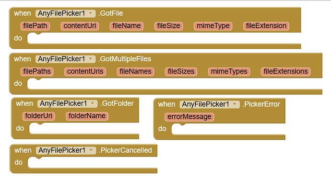Image resolution: width=331 pixels, height=179 pixels.
Task: Select the fileName parameter
Action: (127, 26)
